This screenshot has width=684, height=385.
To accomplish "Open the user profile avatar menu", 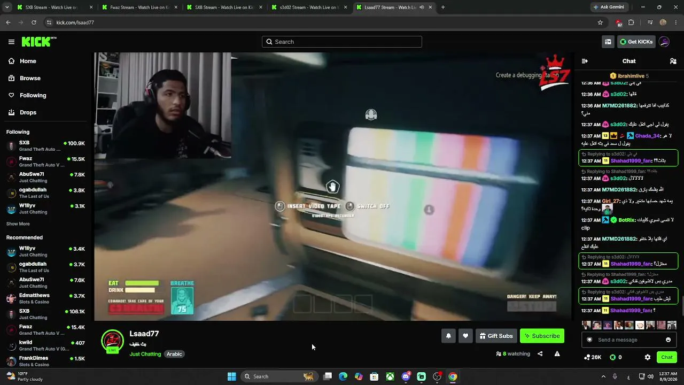I will click(664, 42).
